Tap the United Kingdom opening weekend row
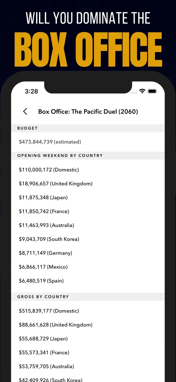 point(88,184)
